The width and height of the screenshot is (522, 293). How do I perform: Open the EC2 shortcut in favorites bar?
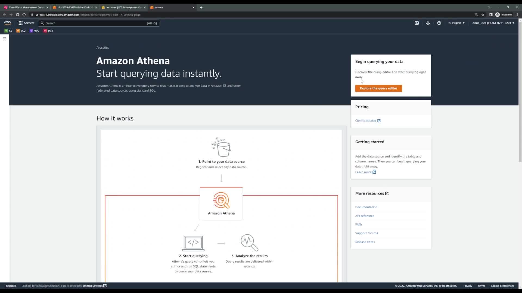21,31
